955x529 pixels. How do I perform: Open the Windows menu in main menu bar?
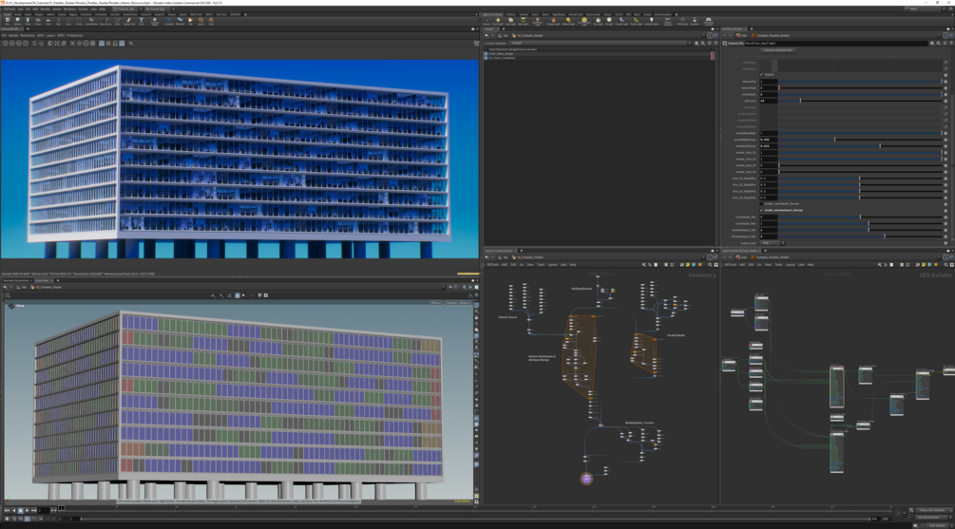(69, 9)
